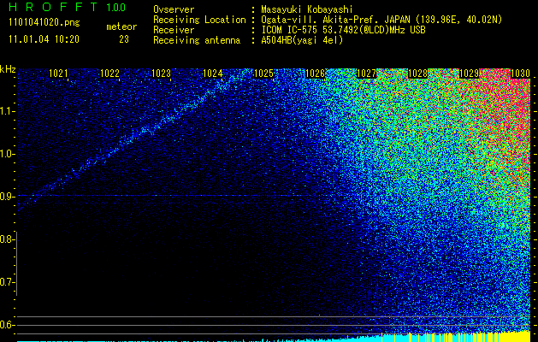The width and height of the screenshot is (538, 342).
Task: Select the A504HB(yagi 4el) antenna text
Action: click(x=302, y=40)
